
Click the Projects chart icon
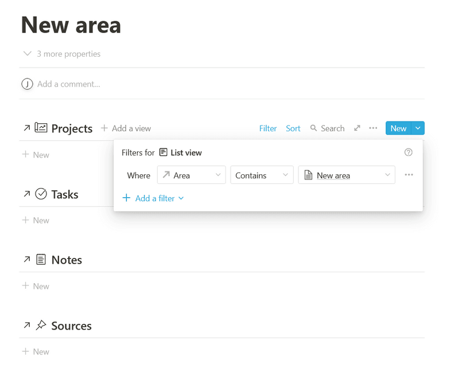(41, 128)
